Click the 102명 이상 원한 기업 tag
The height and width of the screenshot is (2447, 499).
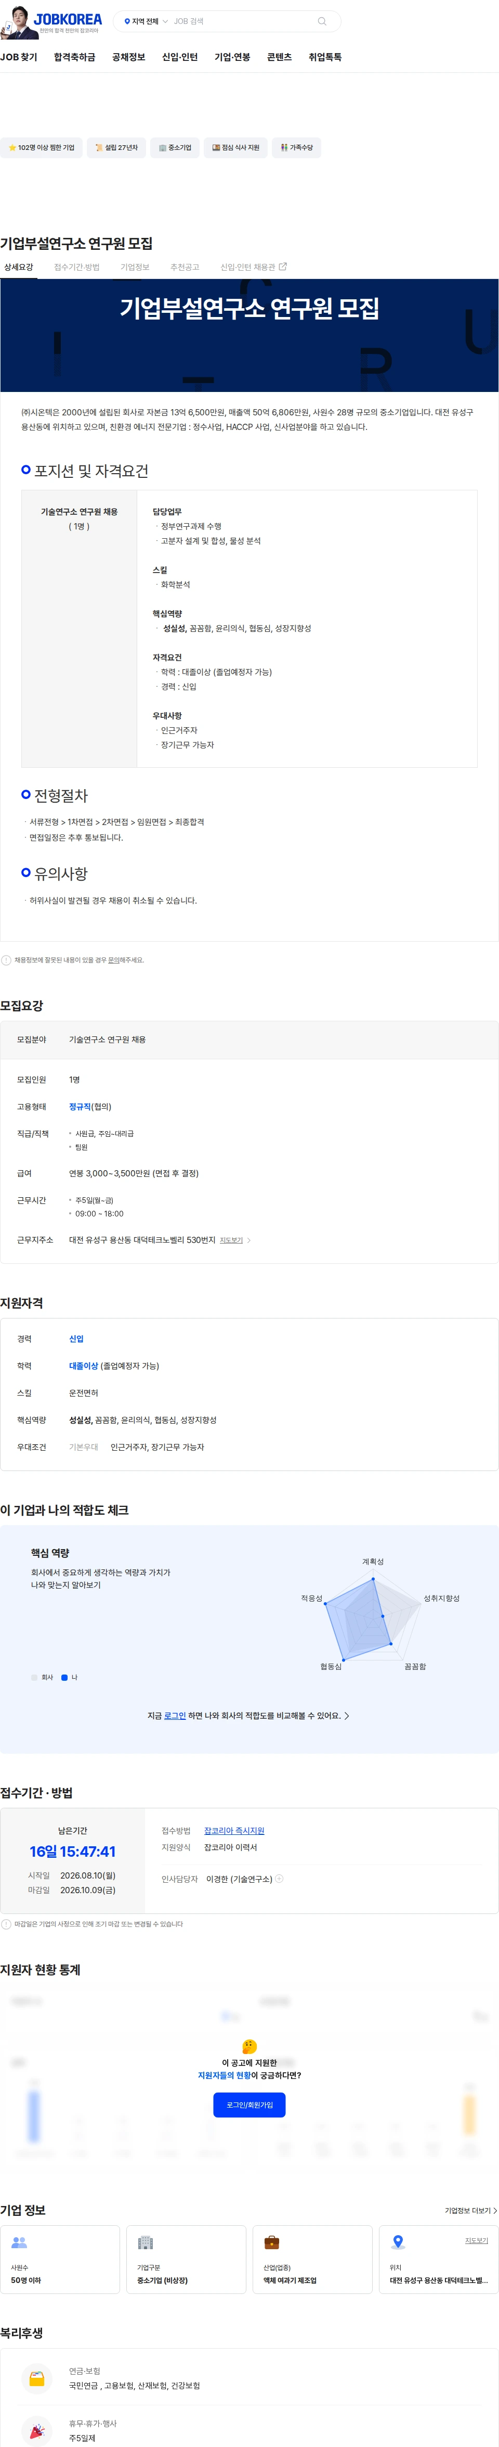click(x=41, y=147)
